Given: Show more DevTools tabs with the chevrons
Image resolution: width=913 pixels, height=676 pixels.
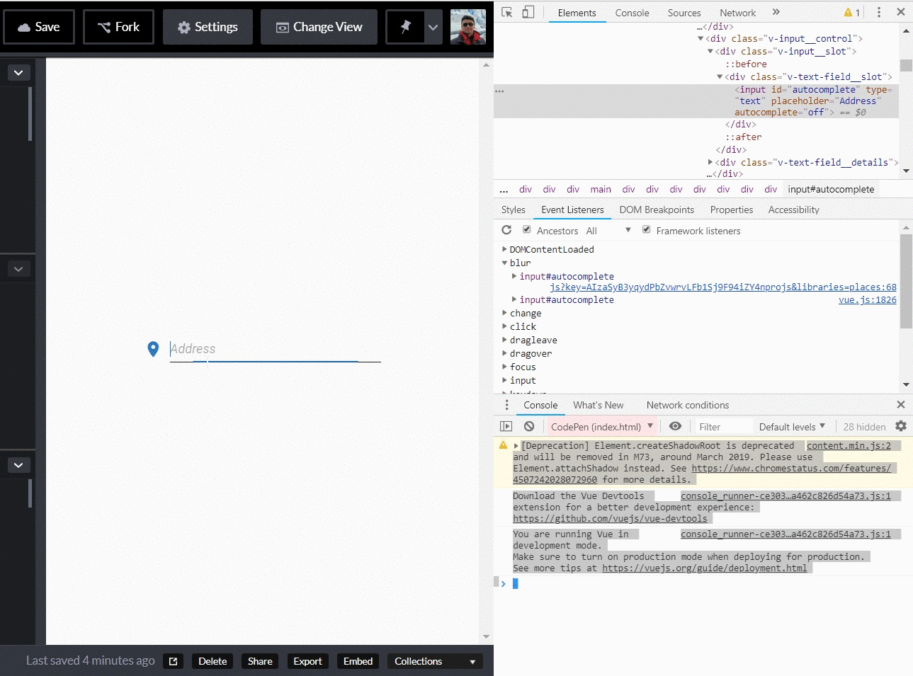Looking at the screenshot, I should click(x=776, y=12).
